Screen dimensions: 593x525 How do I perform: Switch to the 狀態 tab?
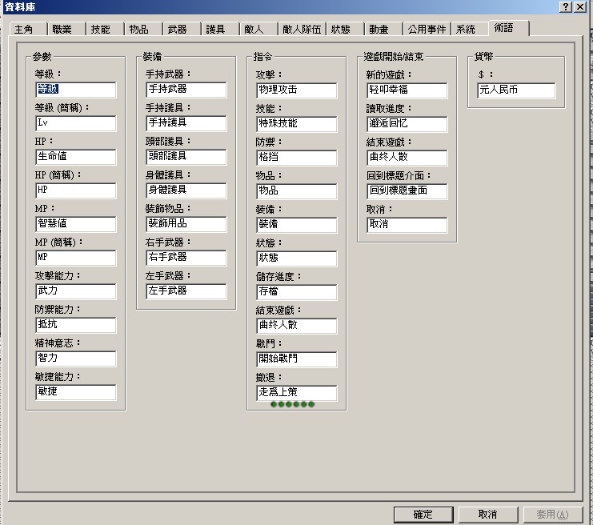[345, 29]
